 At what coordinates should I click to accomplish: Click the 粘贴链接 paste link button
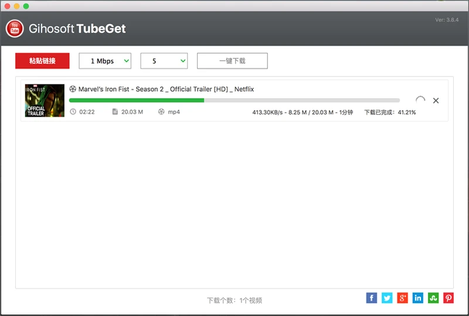tap(42, 61)
